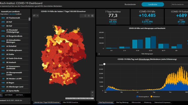Click the Landkreis list scrollbar thumb
188x105 pixels.
[29, 19]
